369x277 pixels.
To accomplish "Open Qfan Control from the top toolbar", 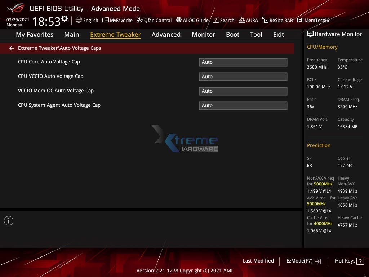I will 154,20.
